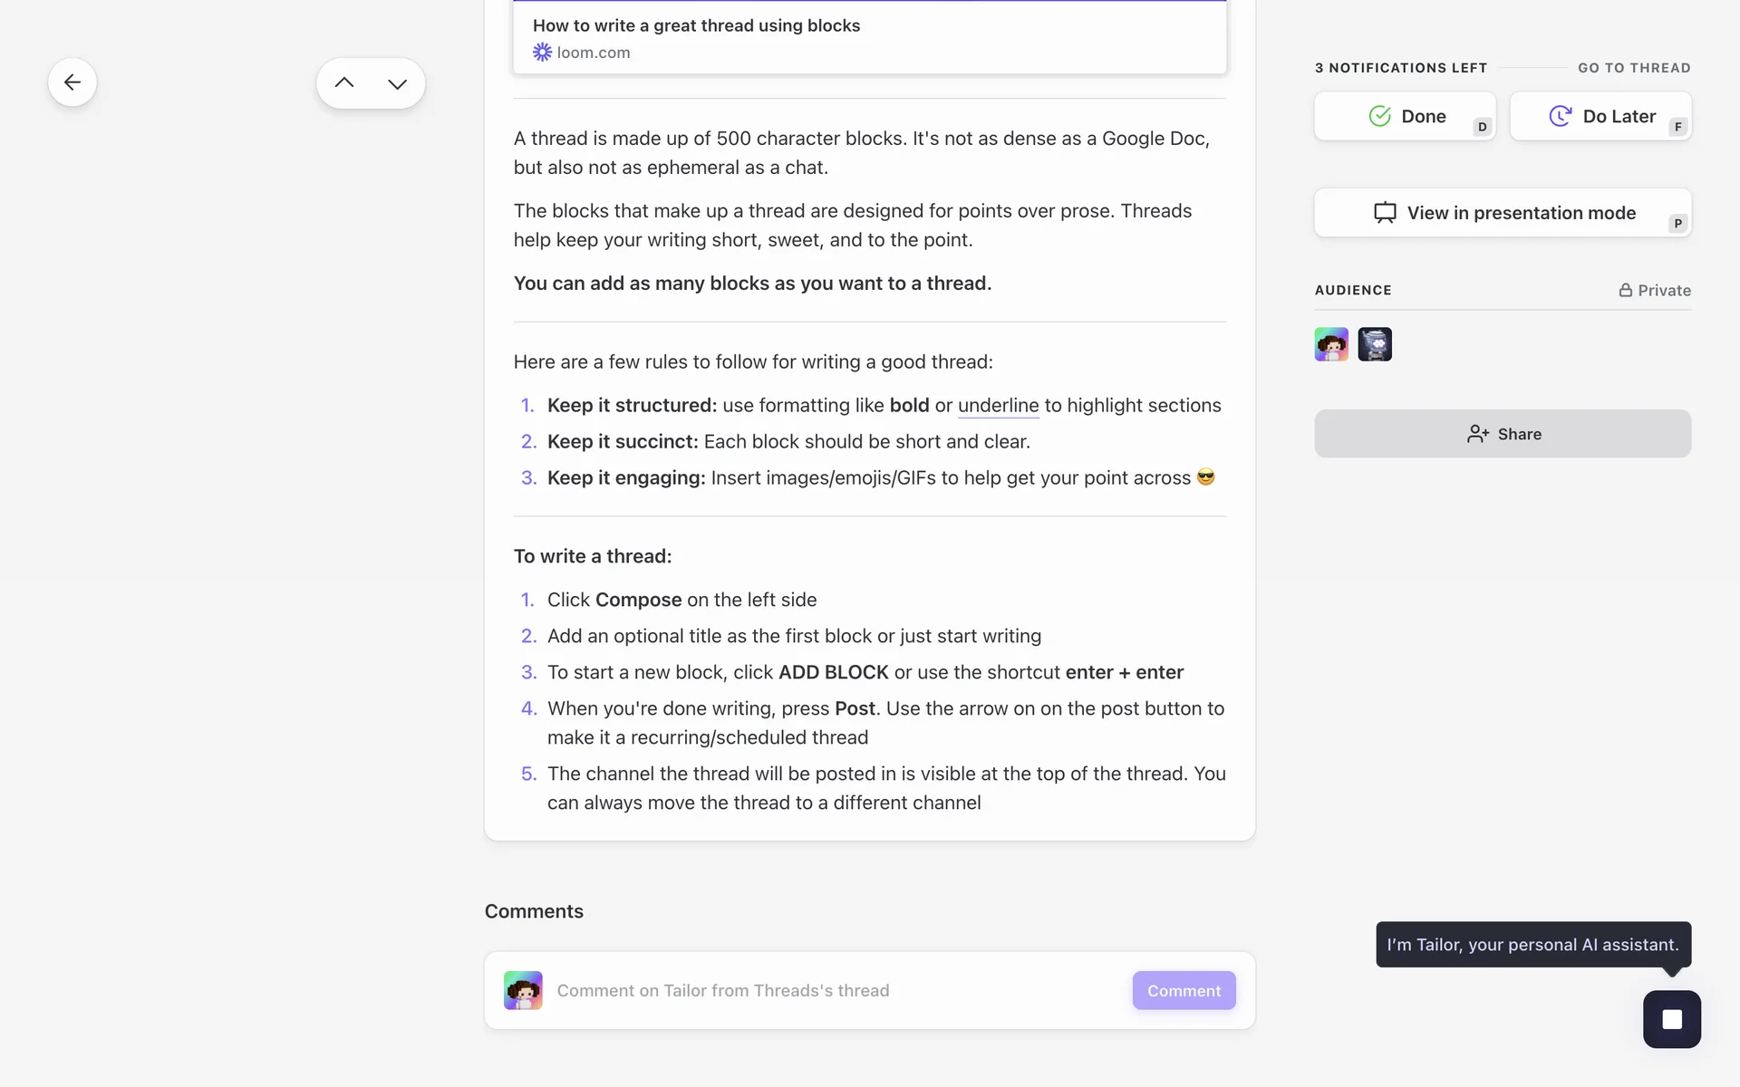Click the Tailor assistant tooltip message
This screenshot has width=1740, height=1087.
1532,945
